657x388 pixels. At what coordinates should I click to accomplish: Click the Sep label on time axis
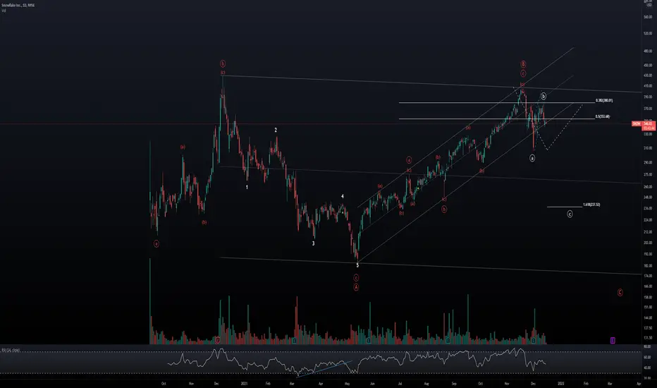454,383
